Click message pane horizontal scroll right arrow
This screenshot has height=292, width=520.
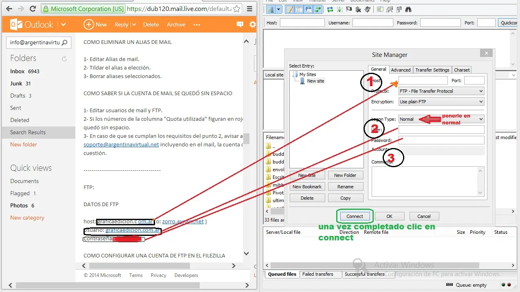coord(234,266)
